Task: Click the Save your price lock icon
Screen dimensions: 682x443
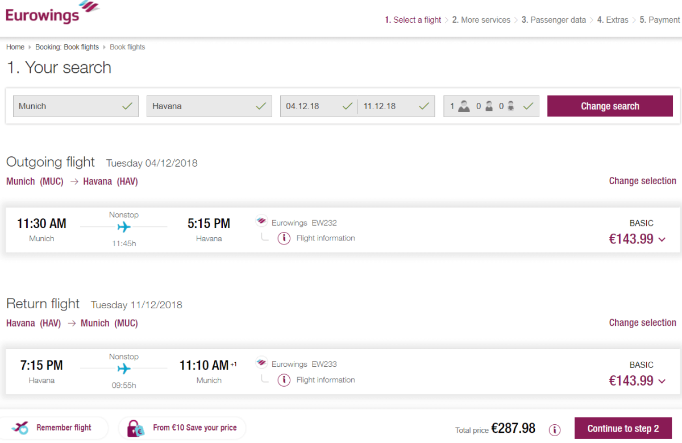Action: [x=135, y=428]
